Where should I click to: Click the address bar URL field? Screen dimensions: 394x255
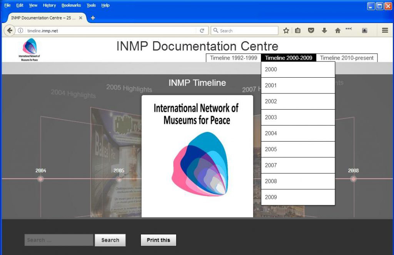(110, 31)
